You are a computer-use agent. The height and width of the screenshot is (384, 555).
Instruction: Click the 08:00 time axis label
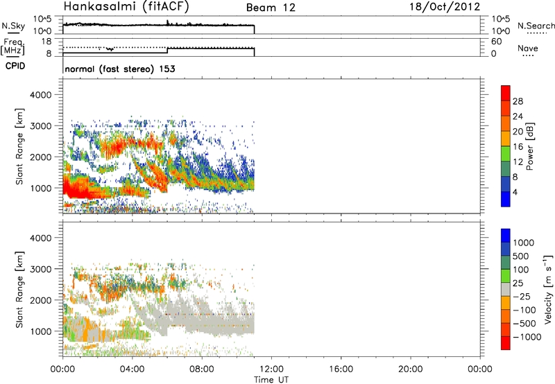click(x=201, y=369)
